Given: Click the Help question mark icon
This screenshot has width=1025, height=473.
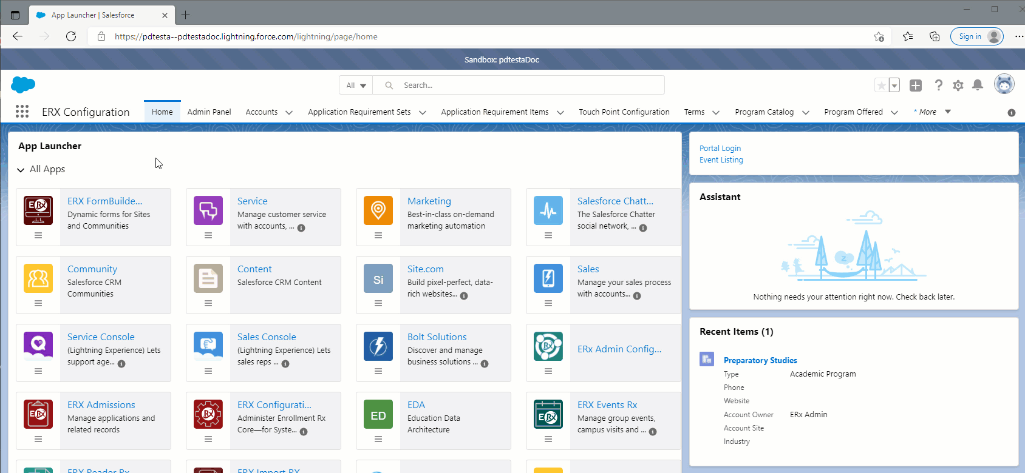Looking at the screenshot, I should click(x=939, y=86).
